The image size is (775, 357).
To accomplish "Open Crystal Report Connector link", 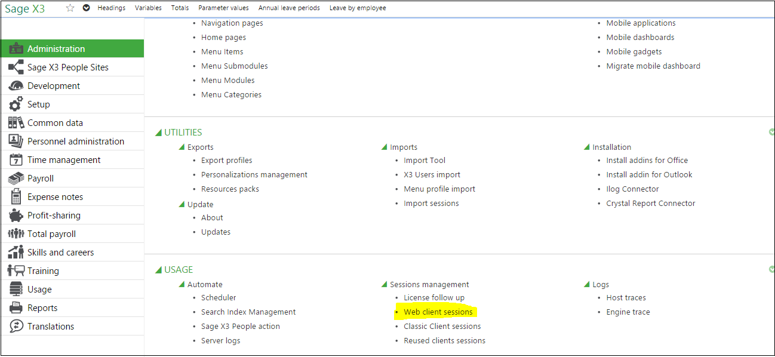I will click(x=651, y=203).
